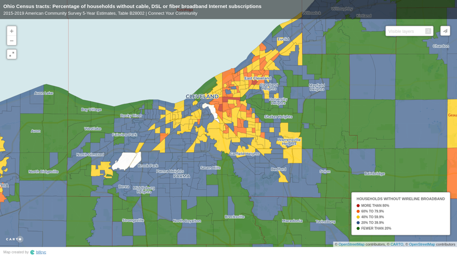Open the billcyc profile link

(41, 252)
